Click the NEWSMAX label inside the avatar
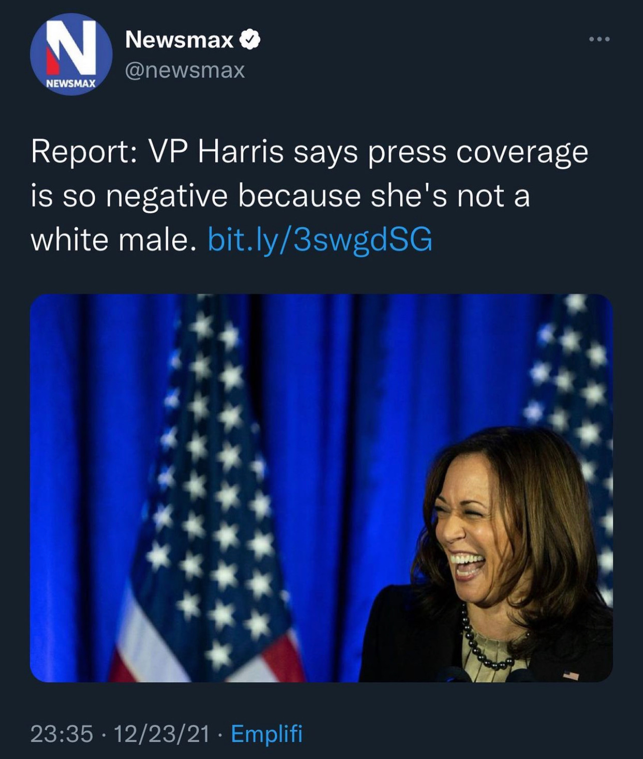 71,84
